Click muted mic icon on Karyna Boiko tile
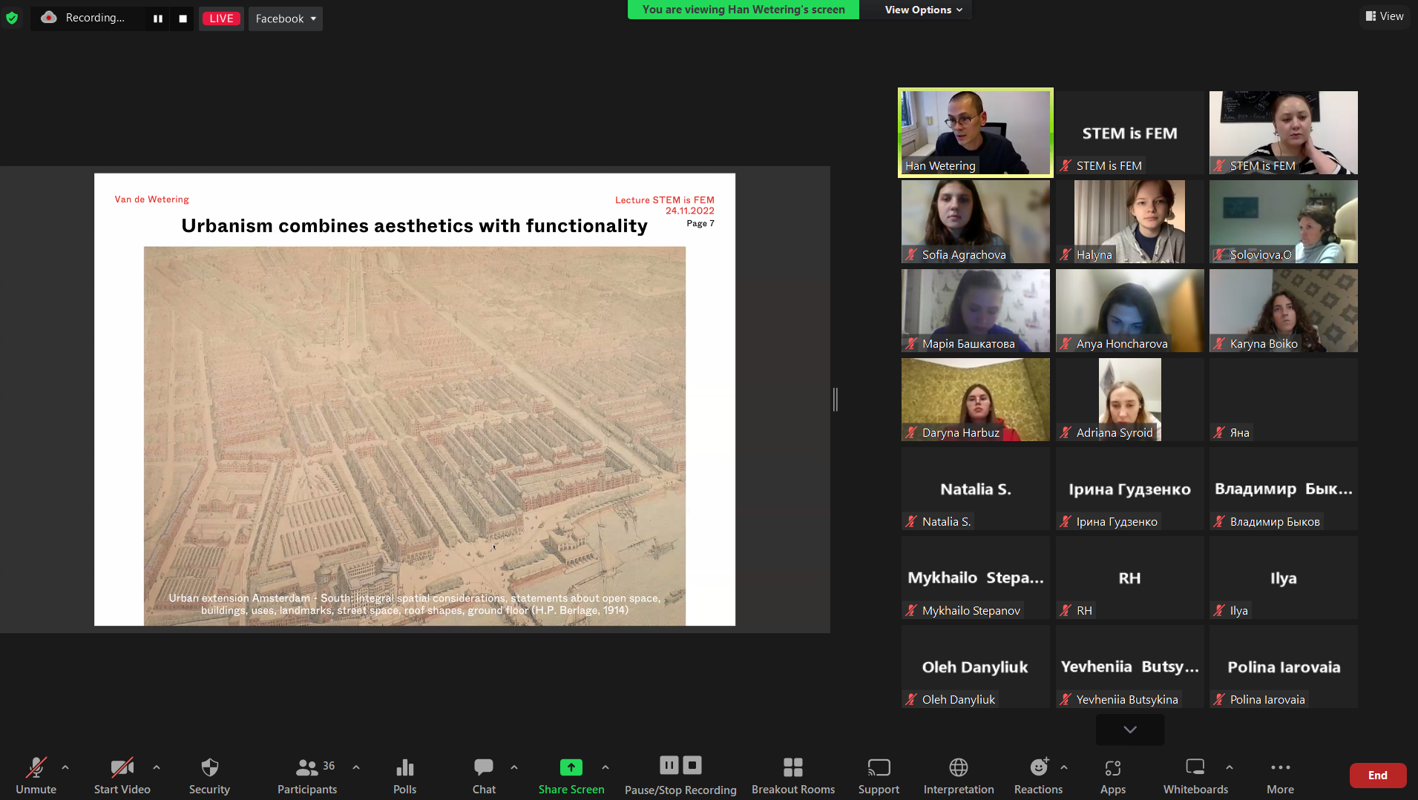The width and height of the screenshot is (1418, 800). (x=1219, y=344)
